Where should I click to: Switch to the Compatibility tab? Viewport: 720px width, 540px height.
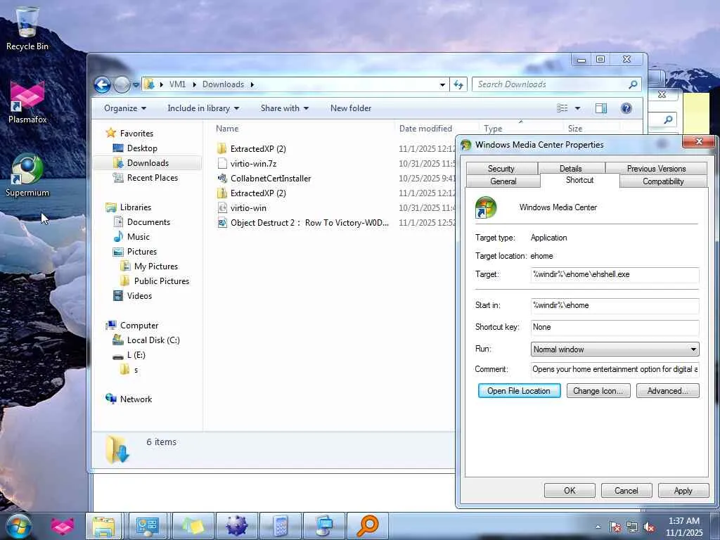tap(663, 181)
